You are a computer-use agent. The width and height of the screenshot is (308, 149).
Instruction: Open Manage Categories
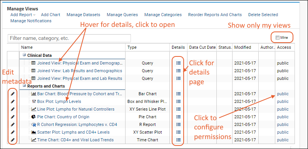[x=163, y=15]
